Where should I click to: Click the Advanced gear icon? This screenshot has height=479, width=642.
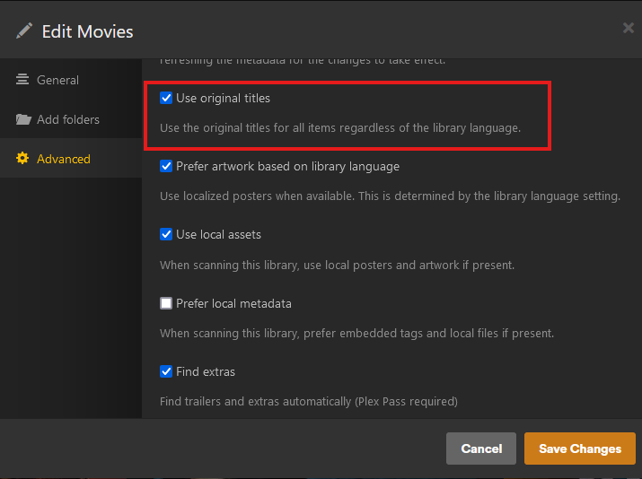[x=22, y=159]
